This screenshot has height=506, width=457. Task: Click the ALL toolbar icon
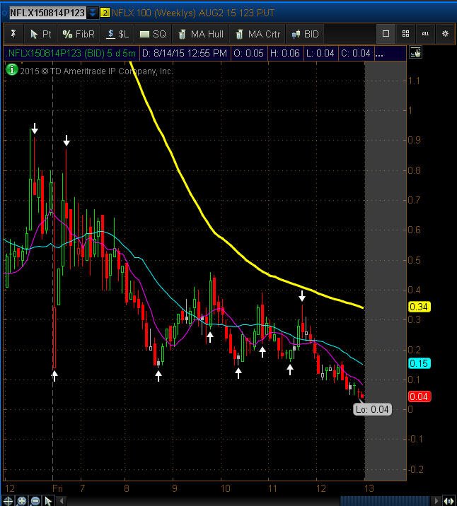(425, 33)
